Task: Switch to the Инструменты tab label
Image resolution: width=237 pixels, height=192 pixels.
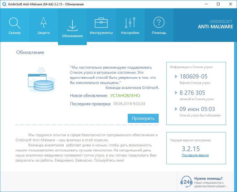Action: coord(101,33)
